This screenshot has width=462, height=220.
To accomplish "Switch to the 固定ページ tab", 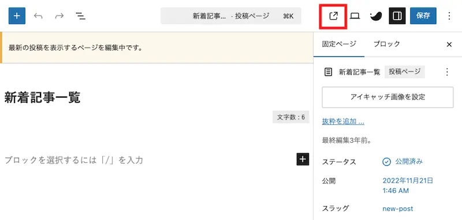I will (339, 44).
